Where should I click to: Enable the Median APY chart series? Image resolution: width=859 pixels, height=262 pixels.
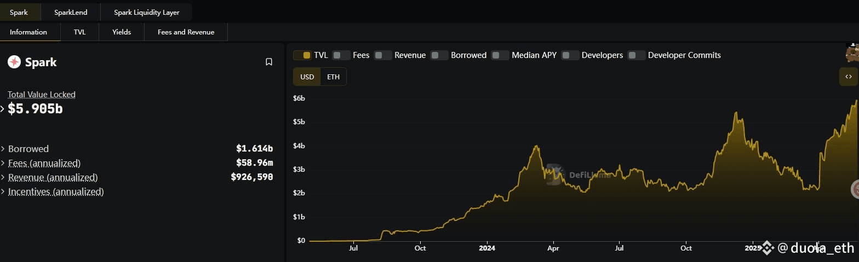click(x=500, y=55)
